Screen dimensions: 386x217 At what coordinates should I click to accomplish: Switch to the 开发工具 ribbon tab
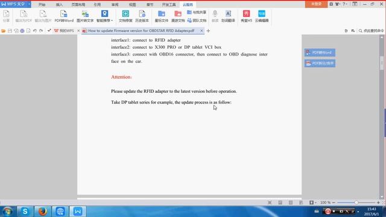pos(169,4)
